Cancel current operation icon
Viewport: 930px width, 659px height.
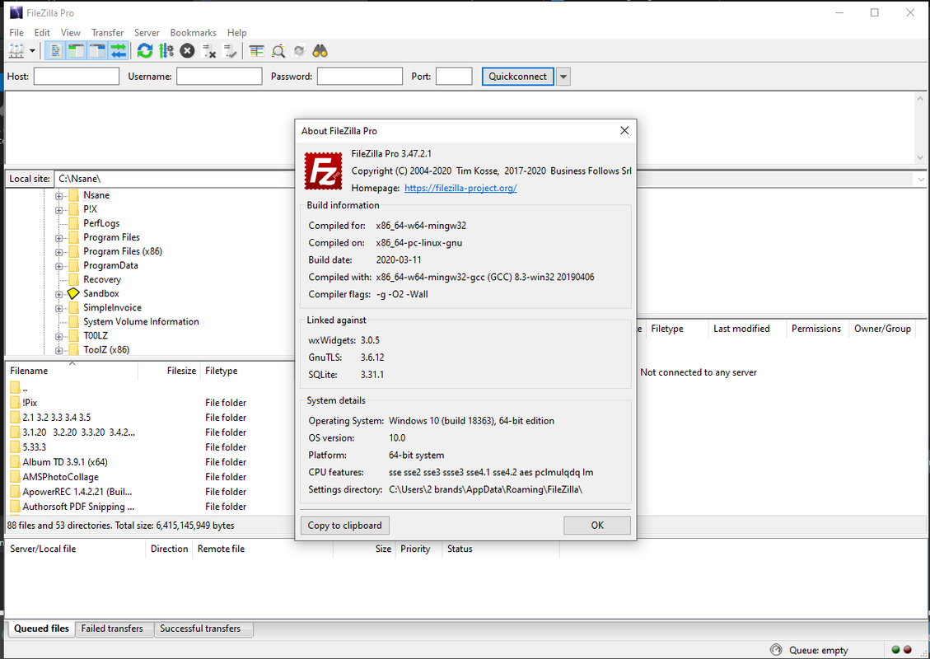[188, 51]
